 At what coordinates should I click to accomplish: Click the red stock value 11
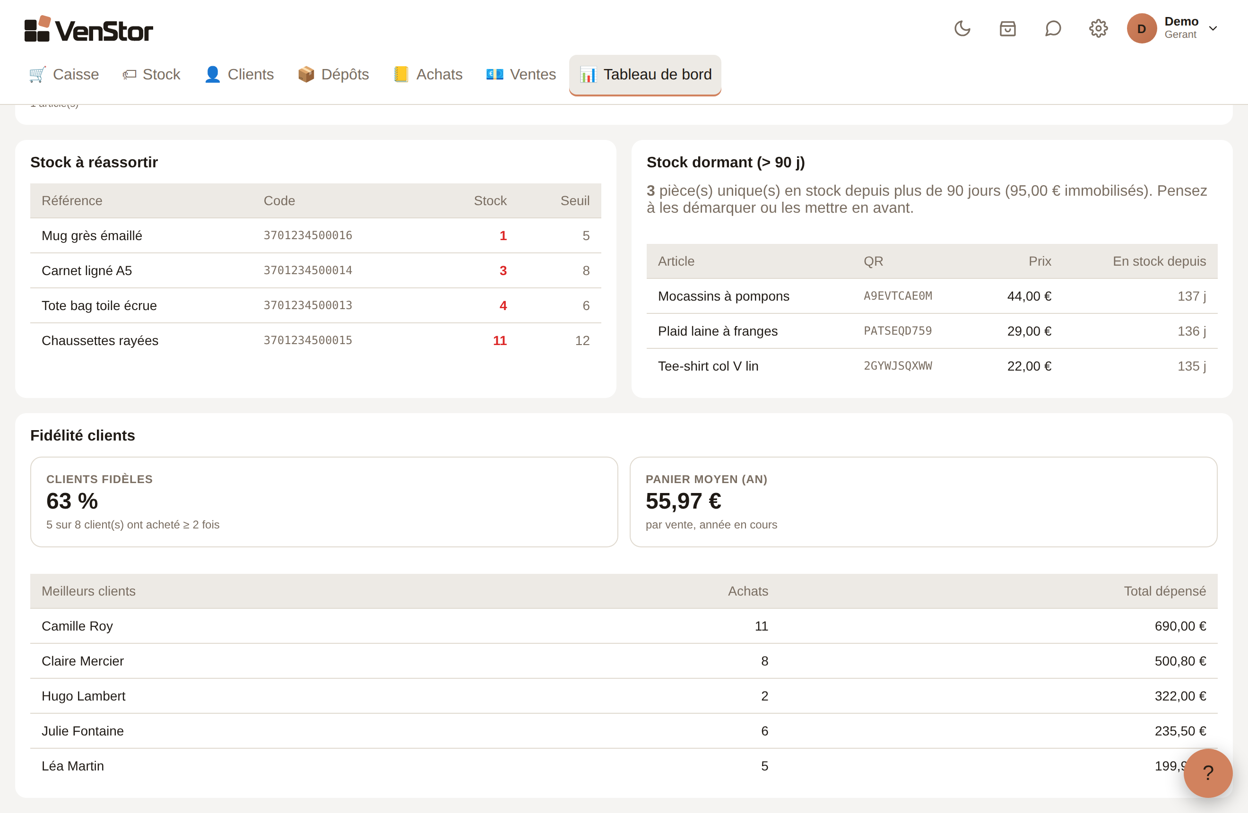pyautogui.click(x=500, y=341)
